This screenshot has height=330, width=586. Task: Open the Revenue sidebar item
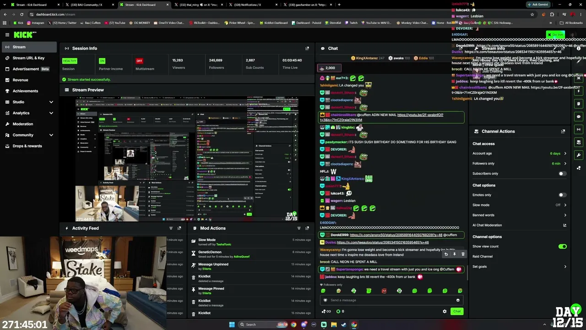(29, 80)
